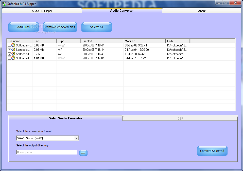Sort by the File name column header

(20, 41)
